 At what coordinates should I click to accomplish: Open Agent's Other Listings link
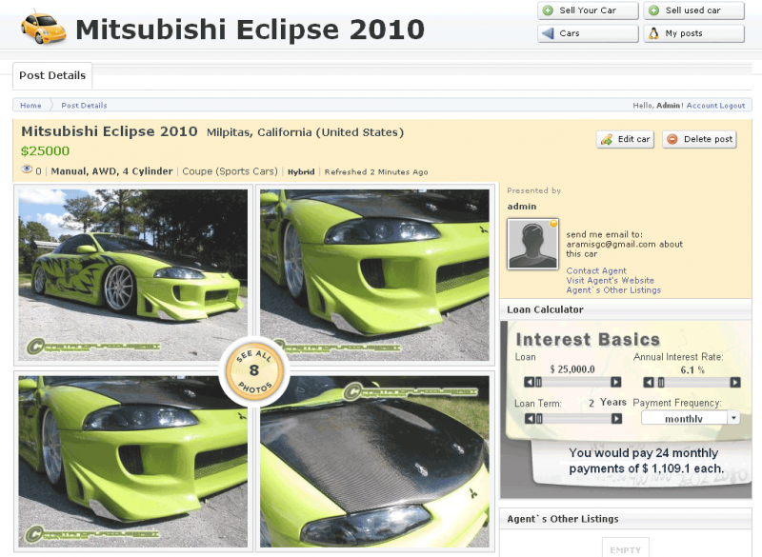click(x=613, y=289)
